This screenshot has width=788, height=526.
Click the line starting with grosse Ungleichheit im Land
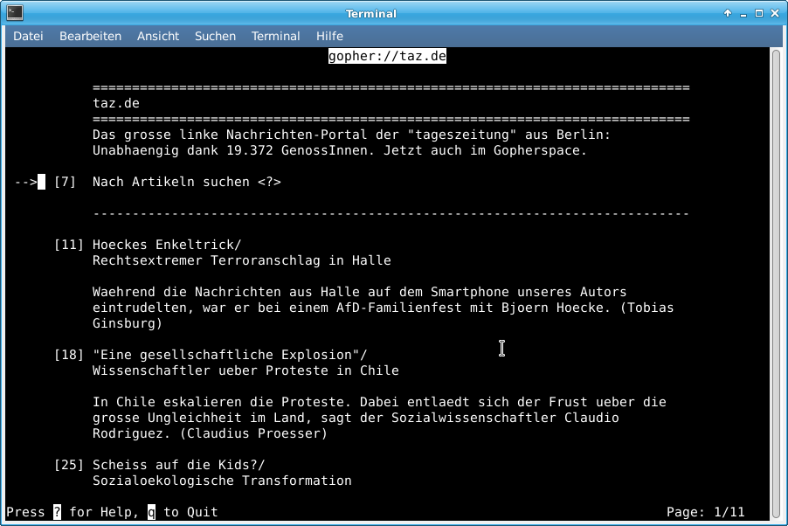(x=356, y=418)
